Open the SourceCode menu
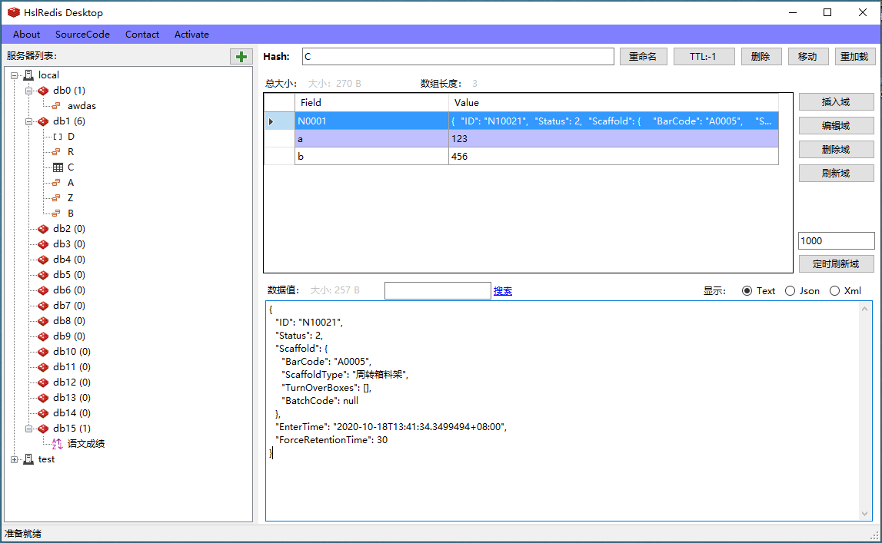Viewport: 882px width, 543px height. (x=82, y=35)
